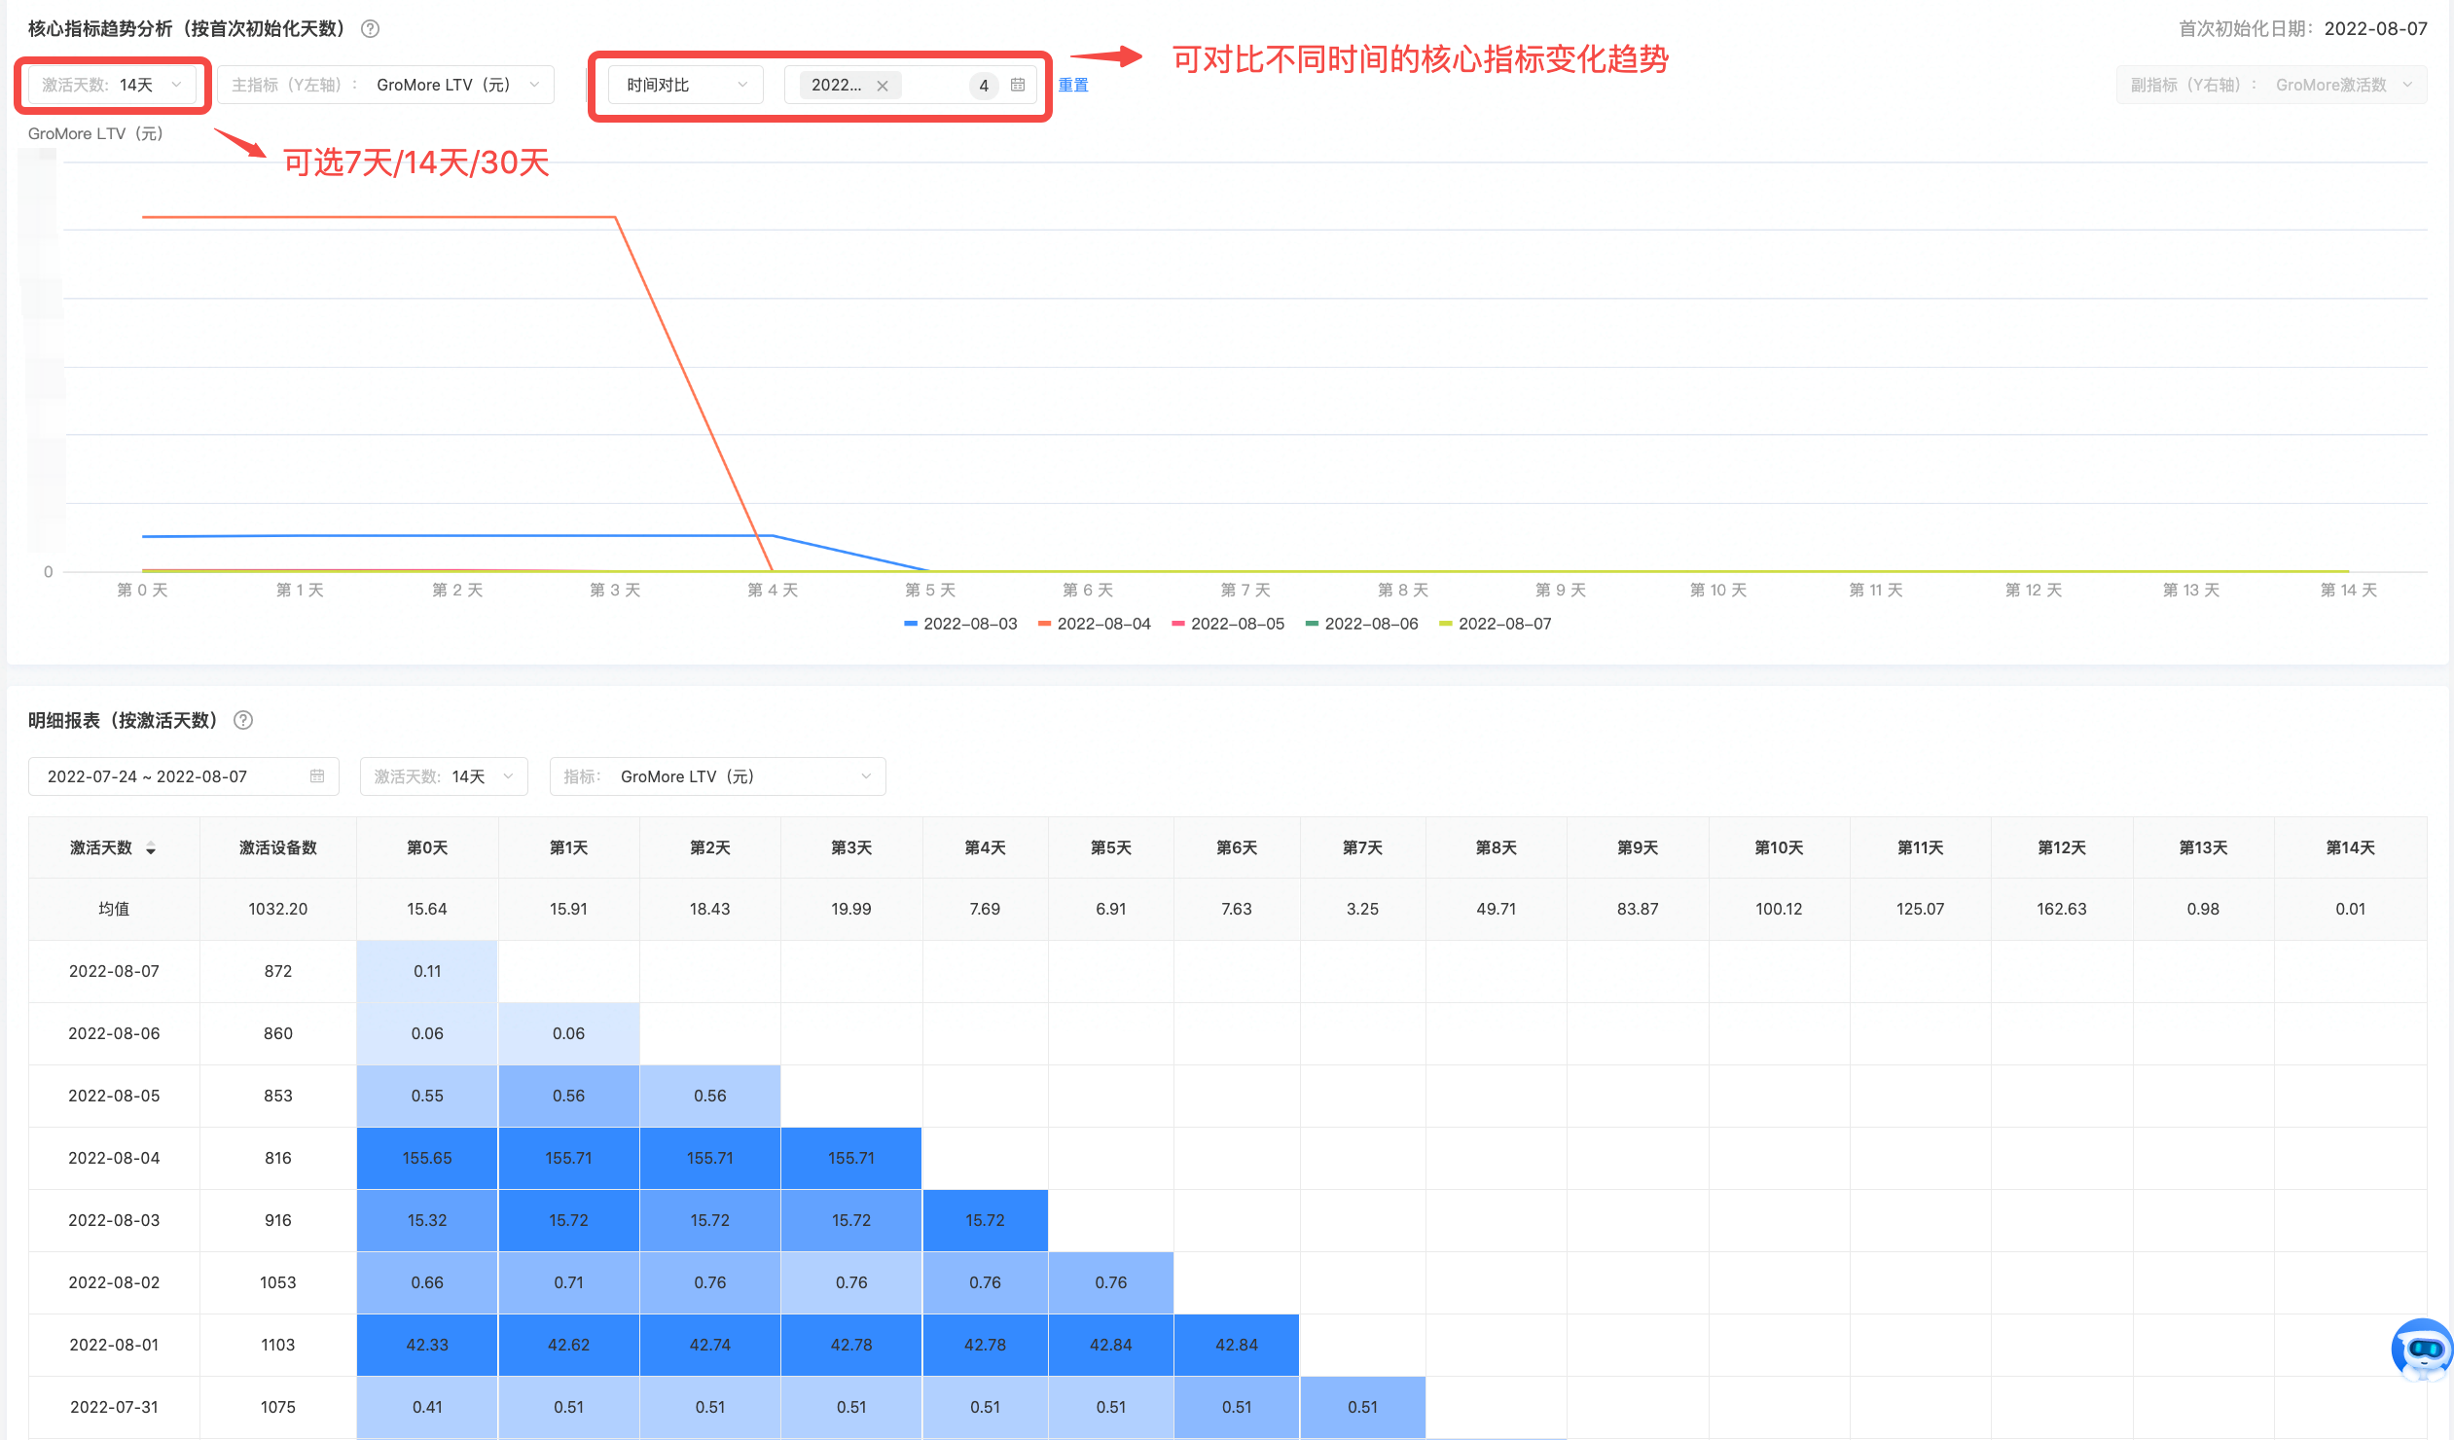The image size is (2454, 1440).
Task: Click the 0.66 cell value
Action: coord(426,1282)
